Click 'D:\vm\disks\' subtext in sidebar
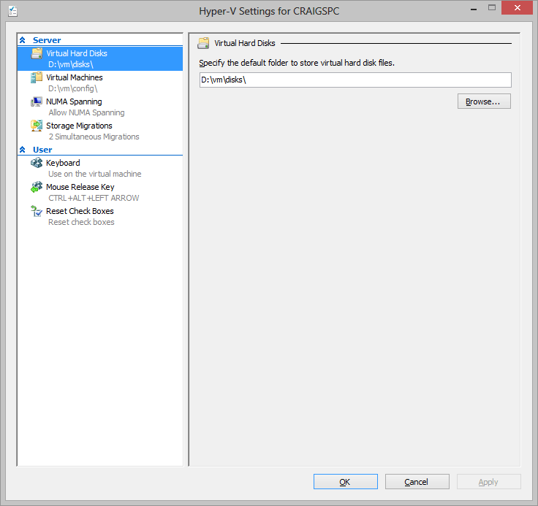The height and width of the screenshot is (506, 538). (71, 64)
